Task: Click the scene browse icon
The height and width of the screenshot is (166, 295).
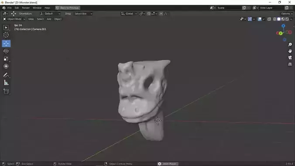Action: click(213, 8)
